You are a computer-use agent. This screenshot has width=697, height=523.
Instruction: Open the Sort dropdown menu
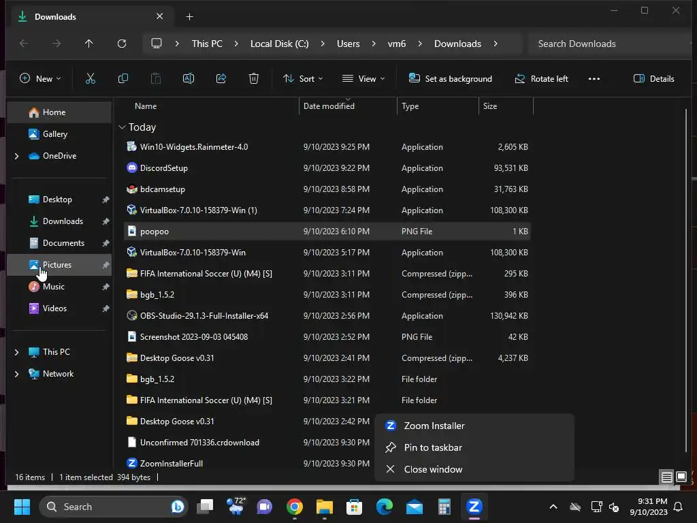[x=303, y=79]
